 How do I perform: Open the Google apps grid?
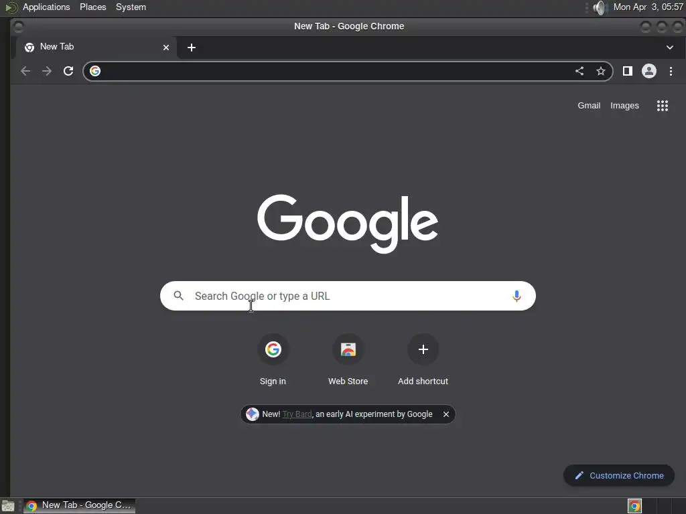[663, 105]
